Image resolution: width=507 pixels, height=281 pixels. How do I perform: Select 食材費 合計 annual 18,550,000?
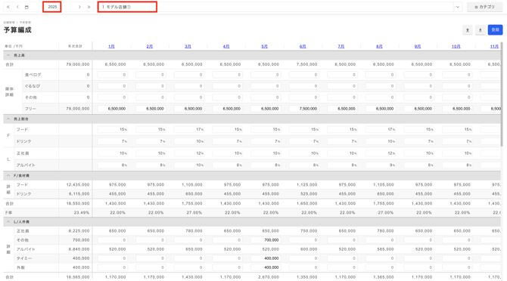(x=78, y=203)
